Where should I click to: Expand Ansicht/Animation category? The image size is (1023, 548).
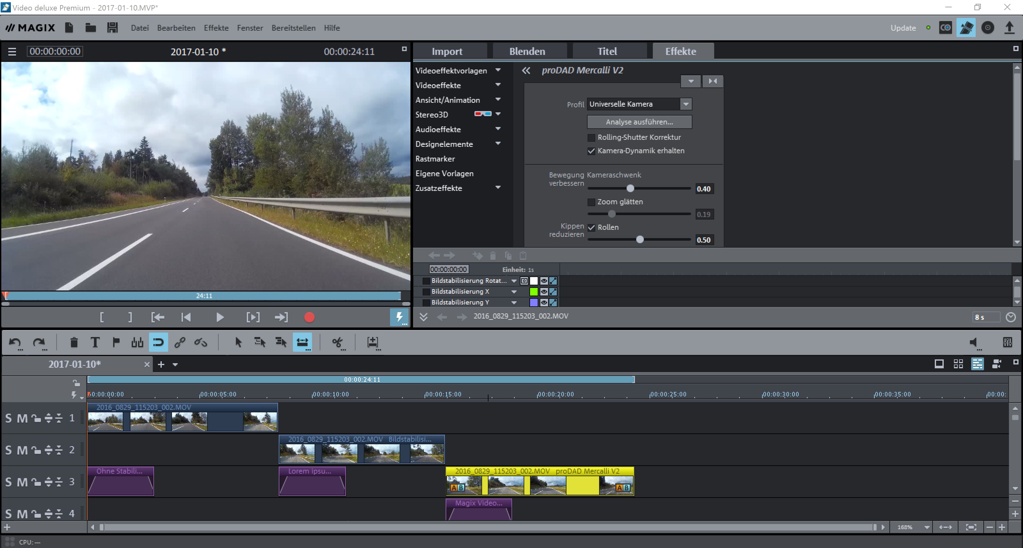click(498, 100)
